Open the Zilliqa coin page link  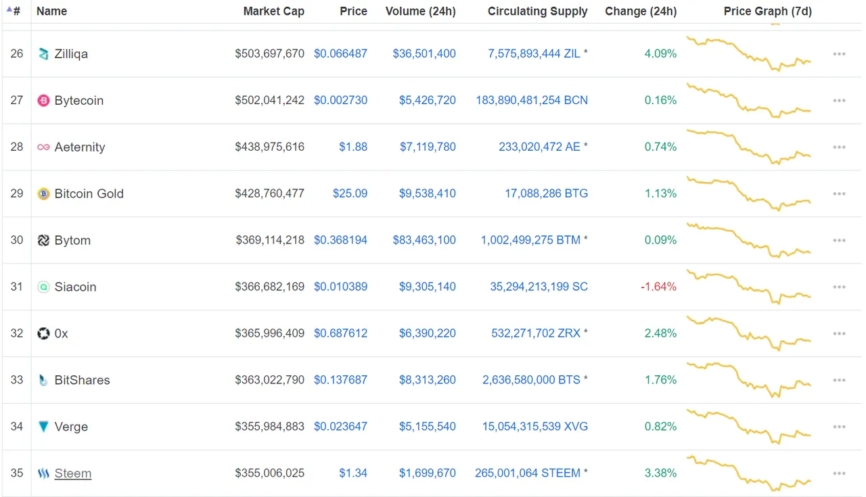click(x=71, y=54)
